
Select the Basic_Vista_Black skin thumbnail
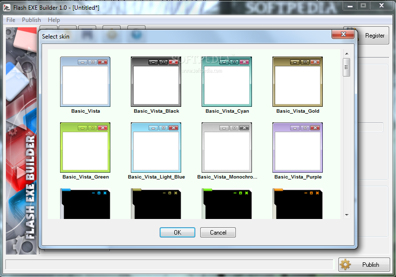click(156, 82)
